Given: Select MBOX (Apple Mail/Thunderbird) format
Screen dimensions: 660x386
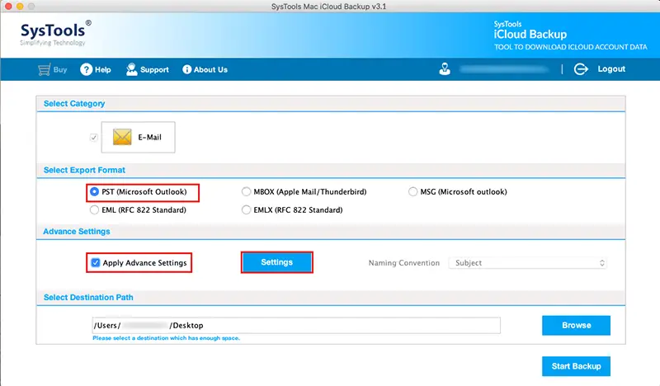Looking at the screenshot, I should [246, 192].
